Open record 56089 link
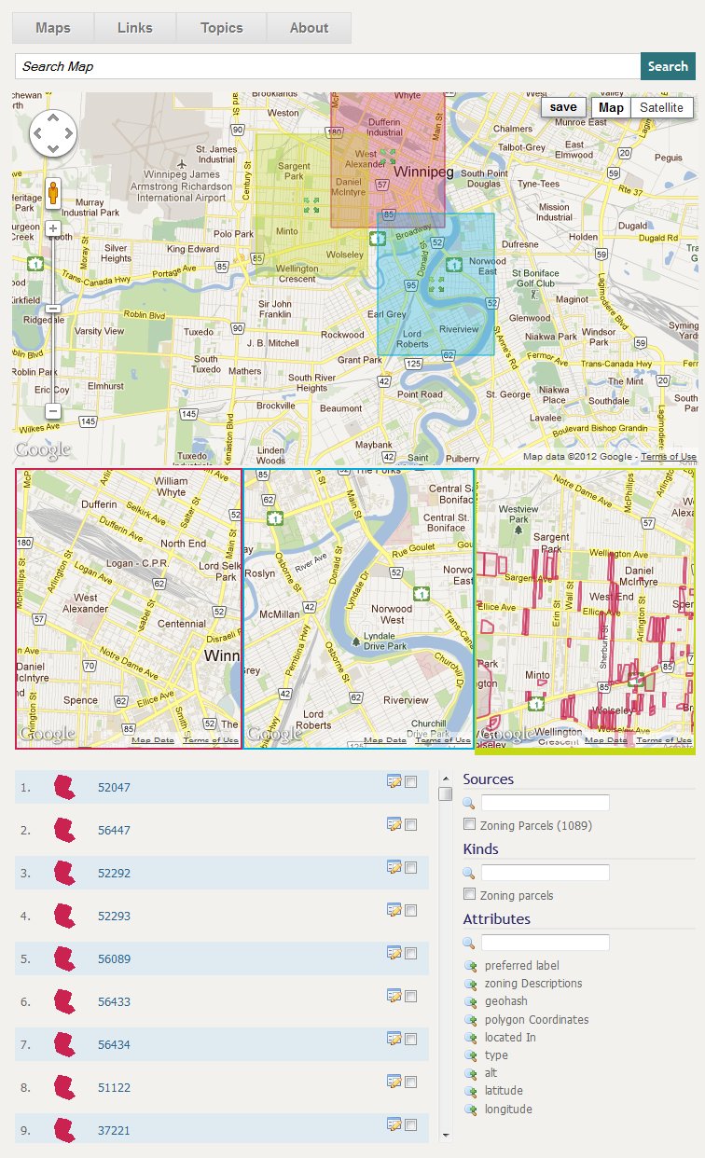Image resolution: width=705 pixels, height=1158 pixels. [114, 959]
